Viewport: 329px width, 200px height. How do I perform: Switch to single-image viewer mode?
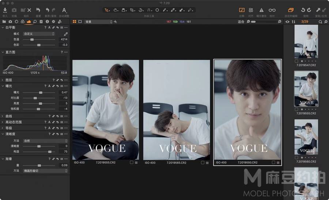(x=80, y=22)
